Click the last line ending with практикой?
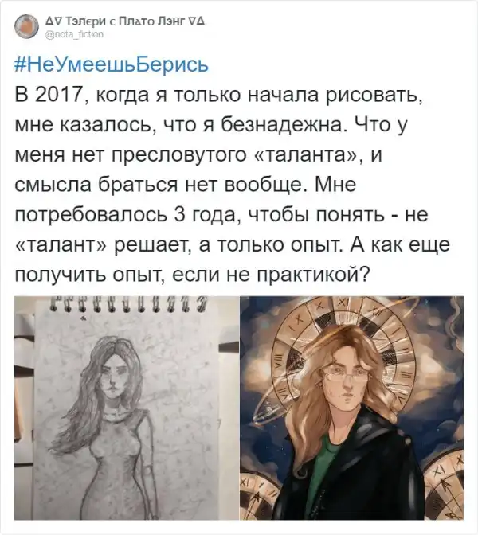This screenshot has width=478, height=535. (x=192, y=275)
